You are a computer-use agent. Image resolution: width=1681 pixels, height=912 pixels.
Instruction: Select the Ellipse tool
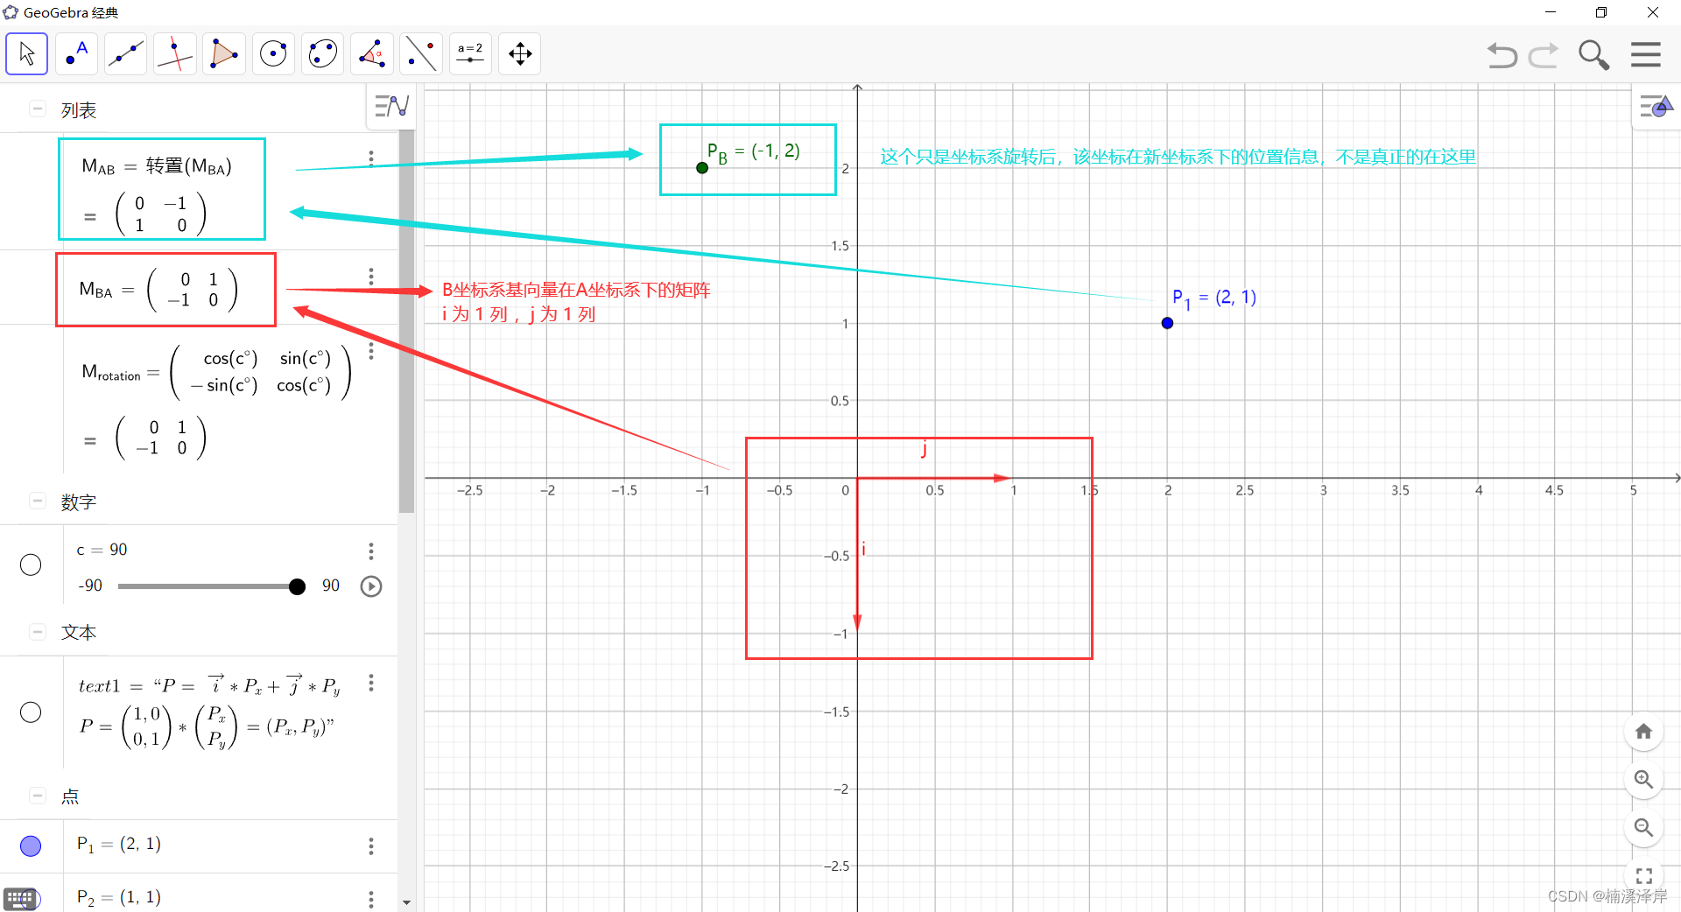click(x=322, y=53)
